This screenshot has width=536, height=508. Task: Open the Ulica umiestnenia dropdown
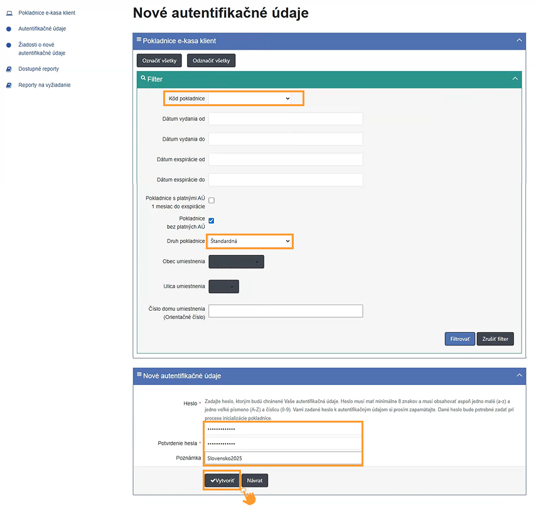(223, 287)
